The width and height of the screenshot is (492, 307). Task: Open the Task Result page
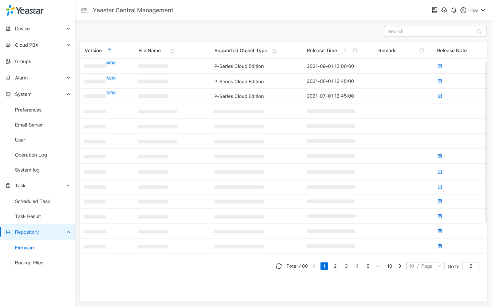[28, 216]
